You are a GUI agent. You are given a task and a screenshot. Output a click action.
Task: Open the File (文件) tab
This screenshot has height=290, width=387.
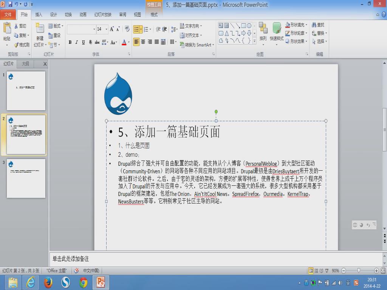8,15
